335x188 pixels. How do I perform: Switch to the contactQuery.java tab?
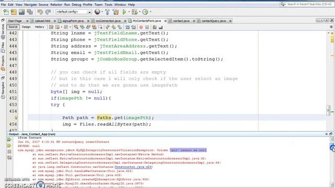(x=214, y=21)
